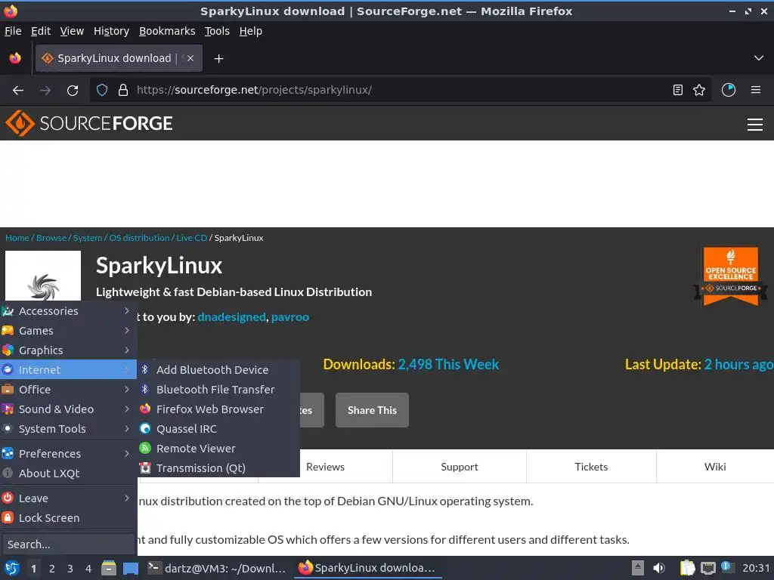Click the forward navigation arrow
Viewport: 774px width, 580px height.
coord(45,91)
